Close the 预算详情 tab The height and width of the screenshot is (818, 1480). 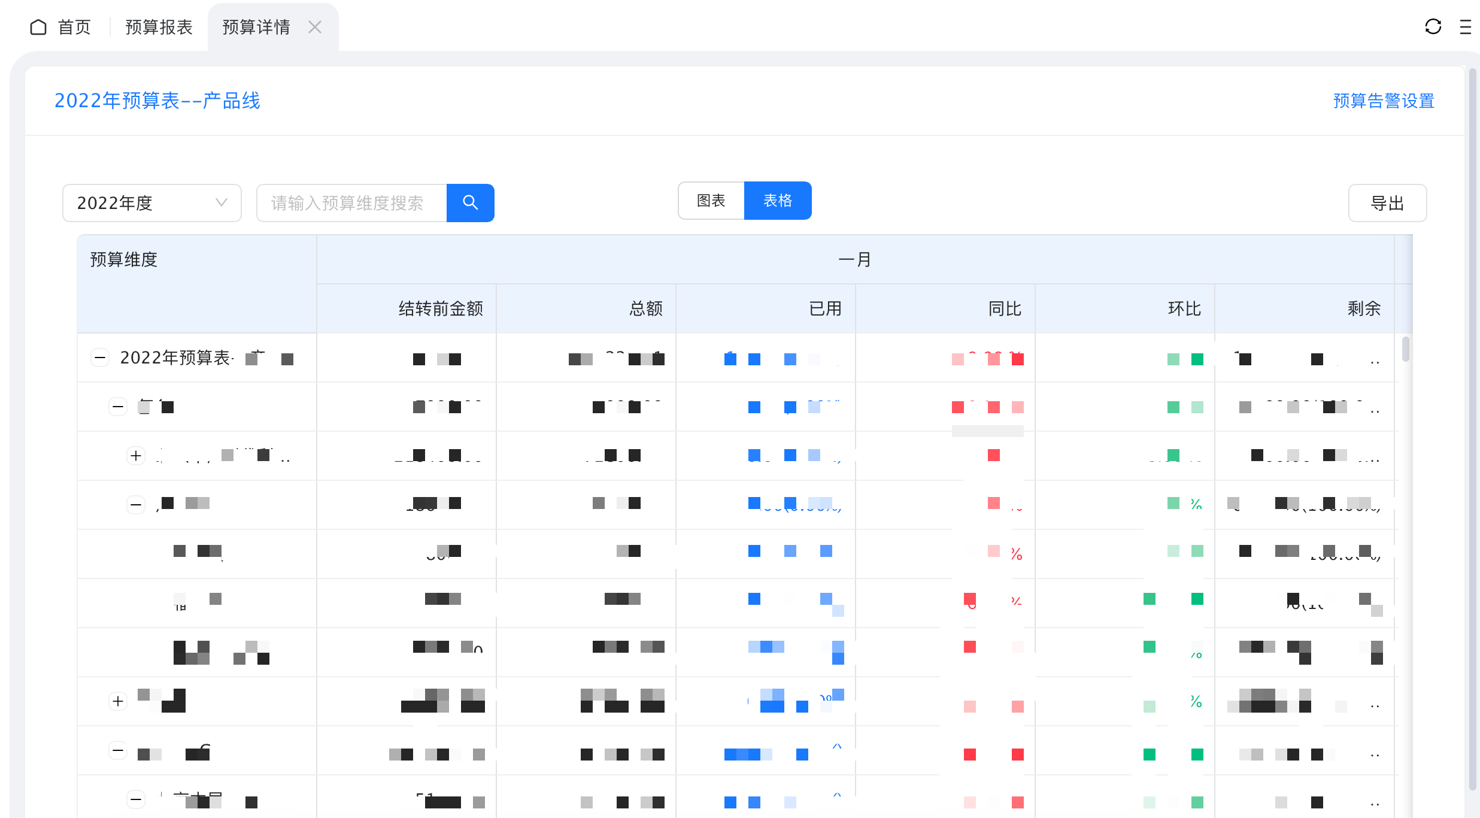click(315, 27)
